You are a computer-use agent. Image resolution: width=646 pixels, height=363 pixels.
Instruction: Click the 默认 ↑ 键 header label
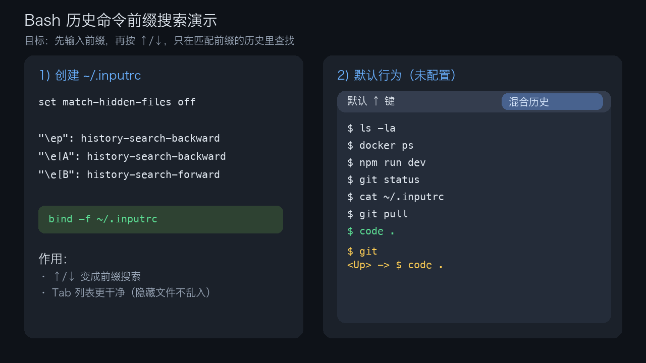pos(371,101)
